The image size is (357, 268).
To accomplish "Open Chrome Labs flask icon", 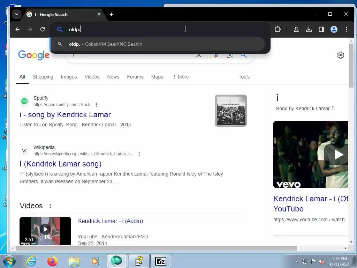I will pos(296,29).
